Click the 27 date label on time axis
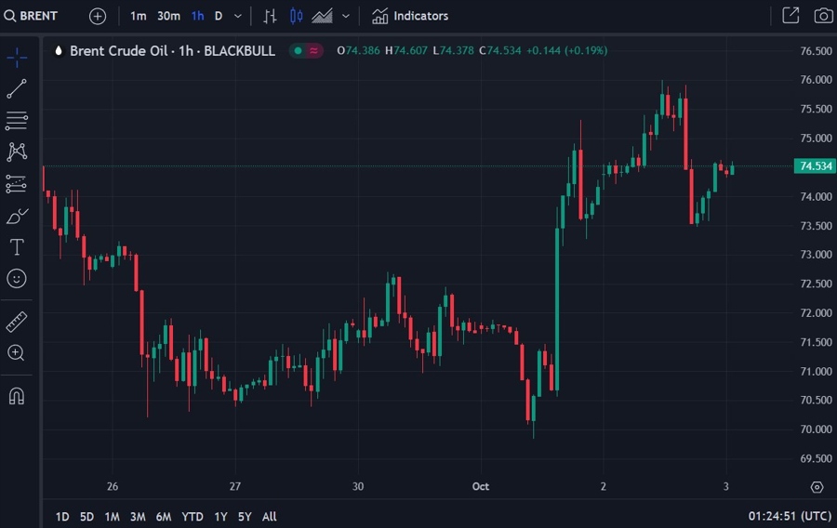The height and width of the screenshot is (528, 837). [235, 486]
